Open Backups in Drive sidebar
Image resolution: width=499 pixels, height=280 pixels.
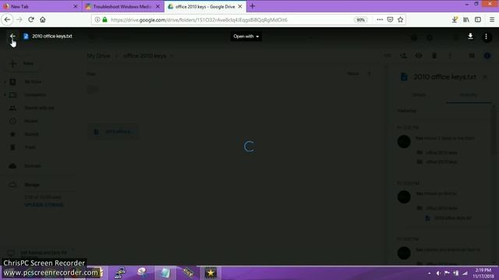point(33,166)
